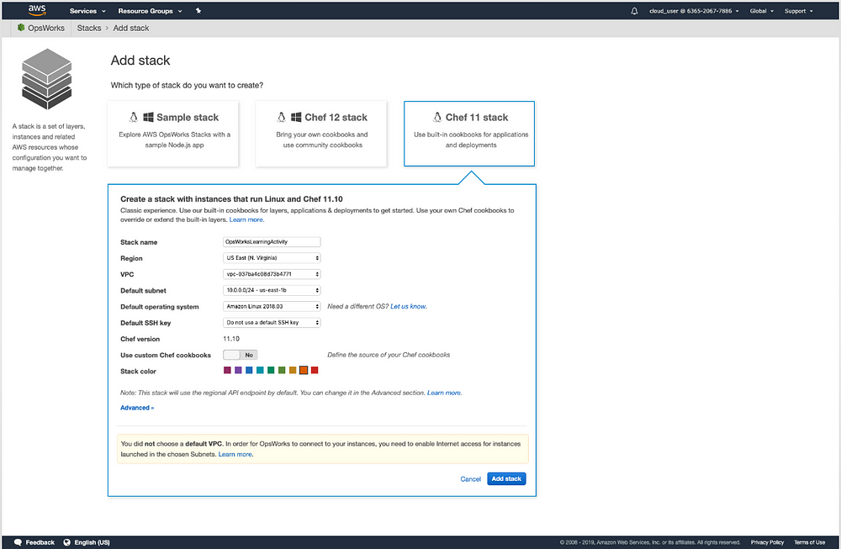Pick the yellow-gold stack color swatch
Screen dimensions: 841x549
293,370
